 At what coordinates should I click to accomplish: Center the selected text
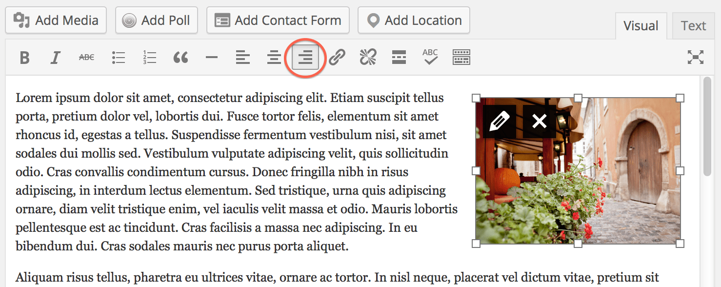click(x=274, y=57)
